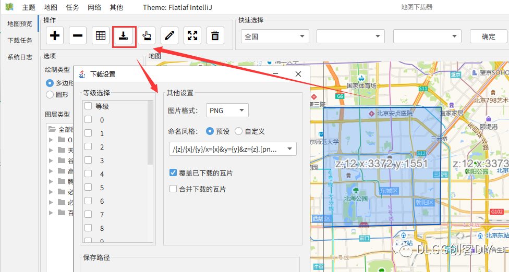
Task: Check the level 3 checkbox
Action: click(x=88, y=160)
